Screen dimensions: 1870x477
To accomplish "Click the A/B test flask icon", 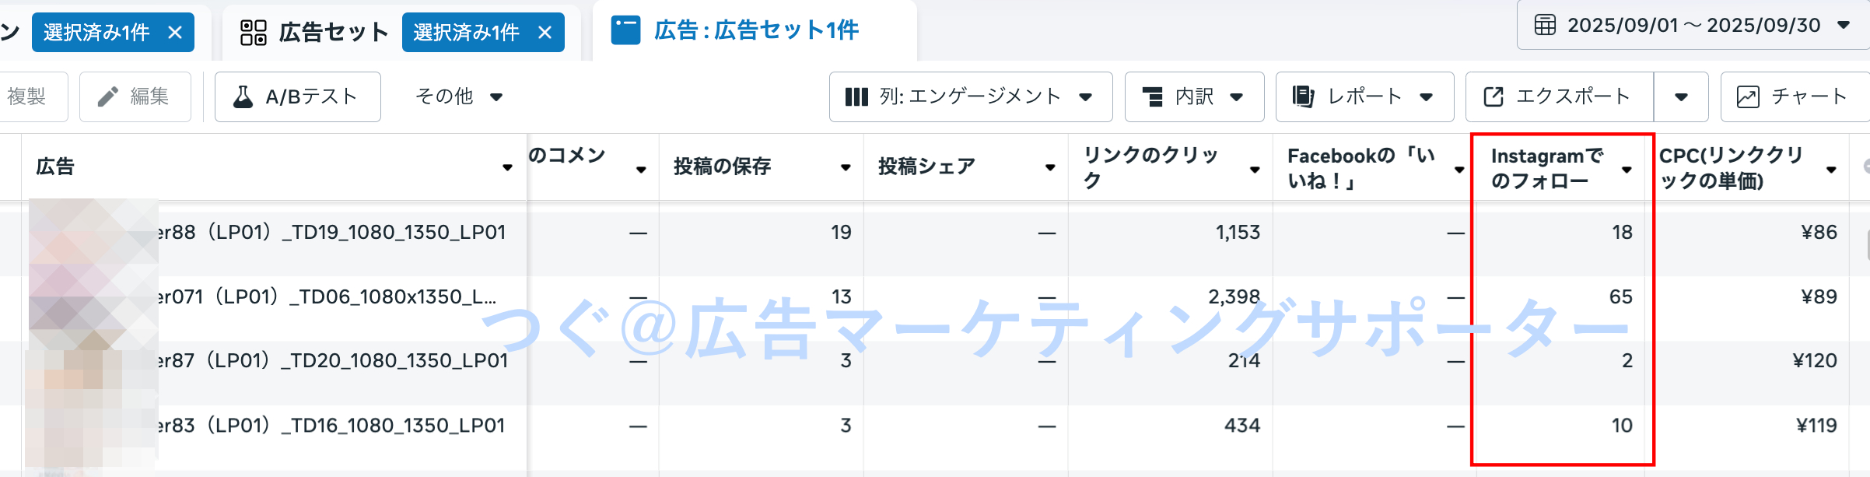I will (x=243, y=96).
